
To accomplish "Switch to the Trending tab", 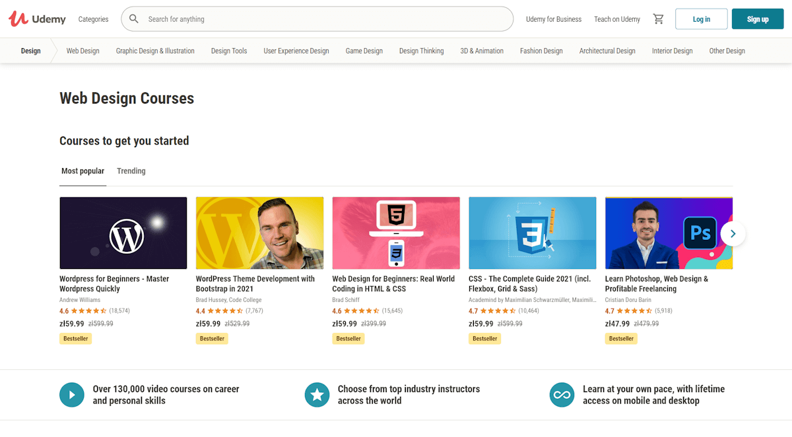I will coord(131,171).
